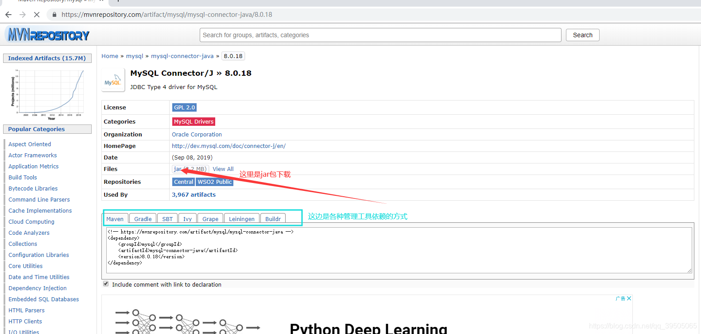Visit the dev.mysql.com connector-j homepage link
Viewport: 701px width, 334px height.
pyautogui.click(x=229, y=146)
